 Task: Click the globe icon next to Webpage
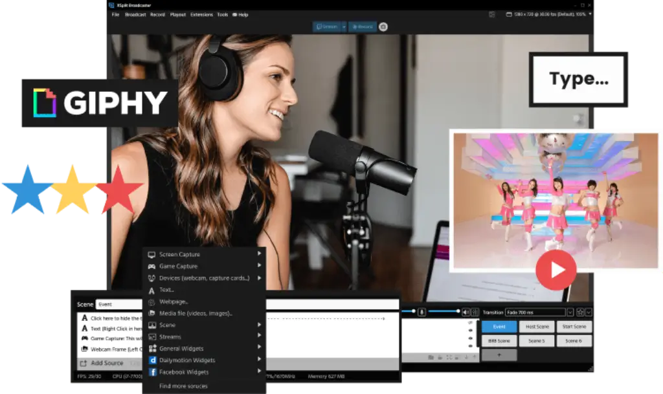(x=152, y=302)
